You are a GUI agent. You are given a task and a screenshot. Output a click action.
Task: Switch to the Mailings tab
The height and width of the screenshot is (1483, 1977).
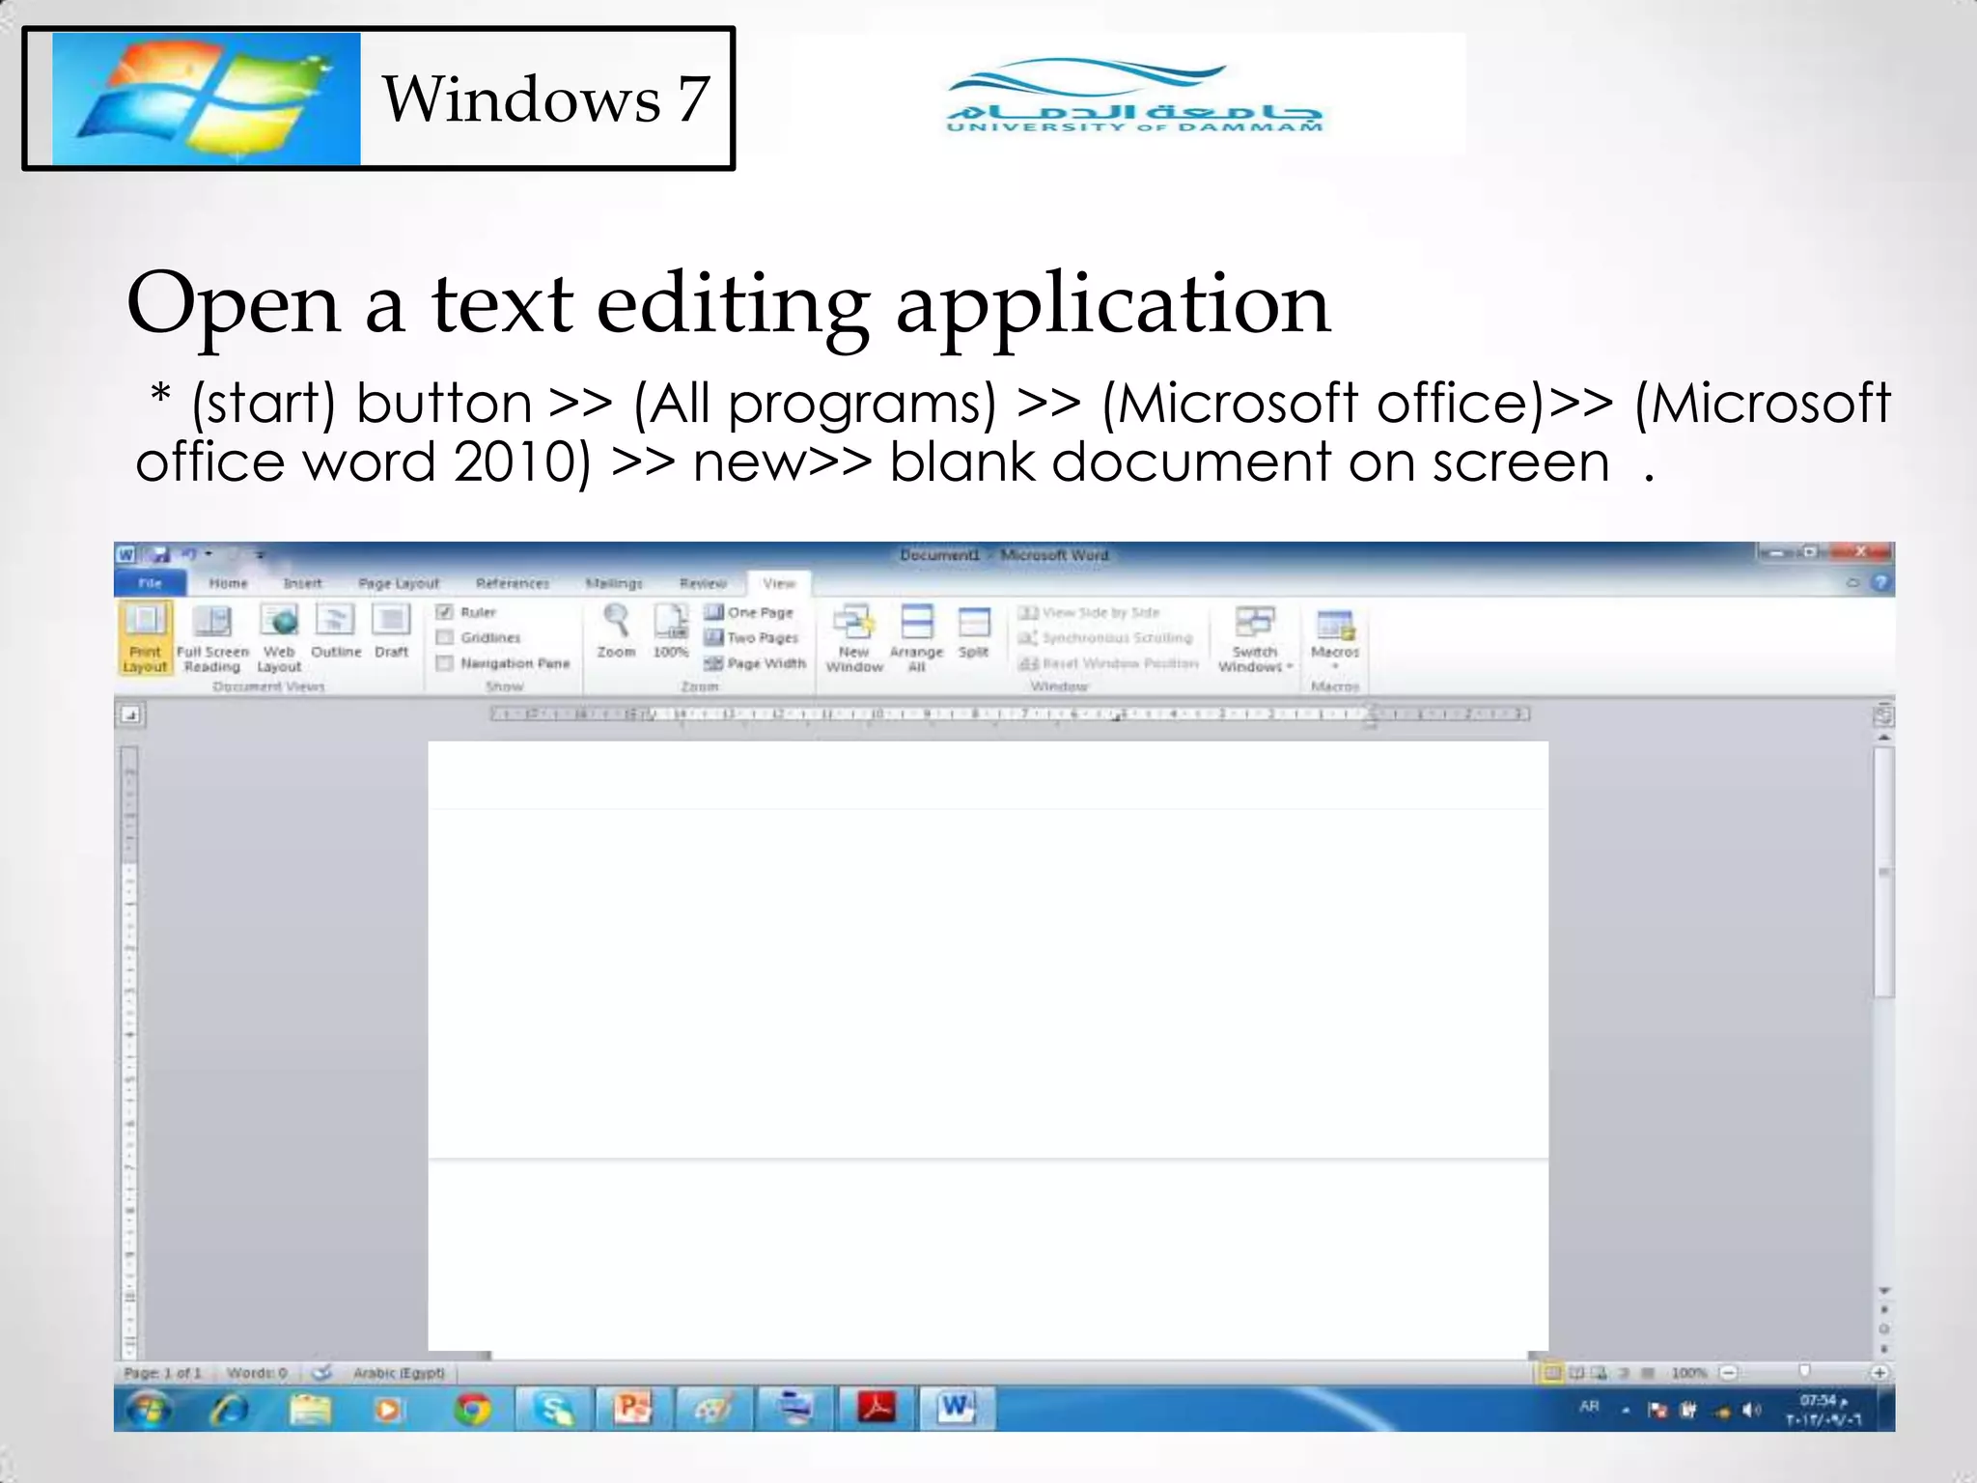click(x=614, y=583)
